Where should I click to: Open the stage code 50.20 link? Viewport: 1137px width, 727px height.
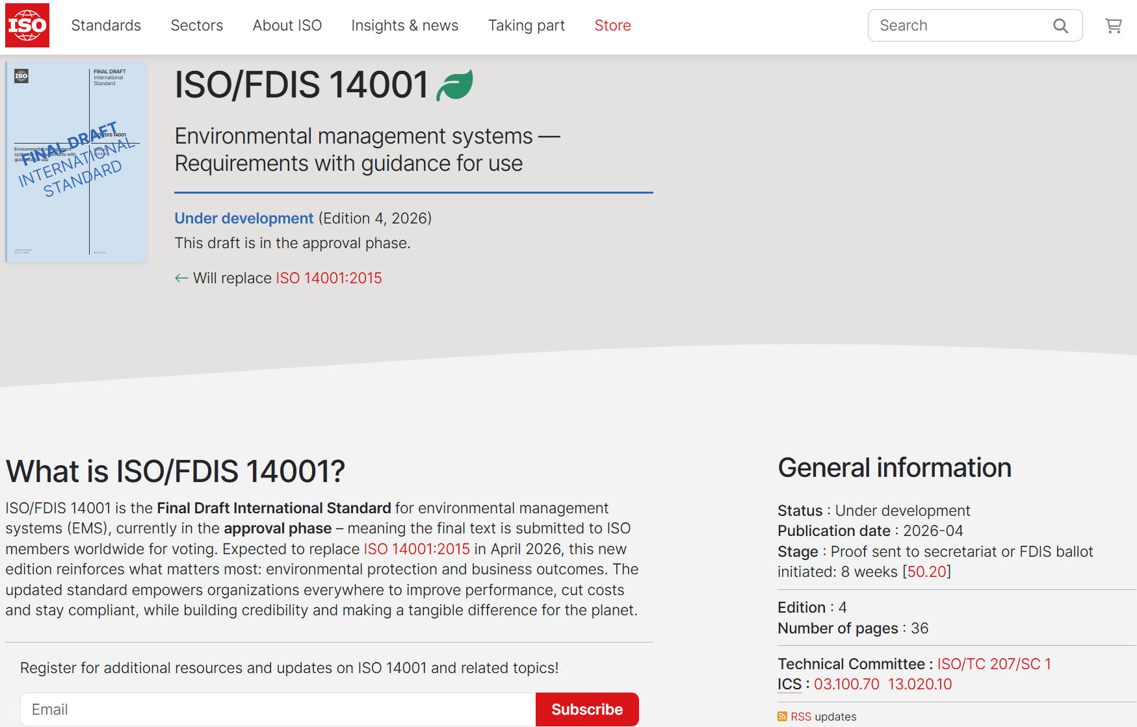[926, 572]
